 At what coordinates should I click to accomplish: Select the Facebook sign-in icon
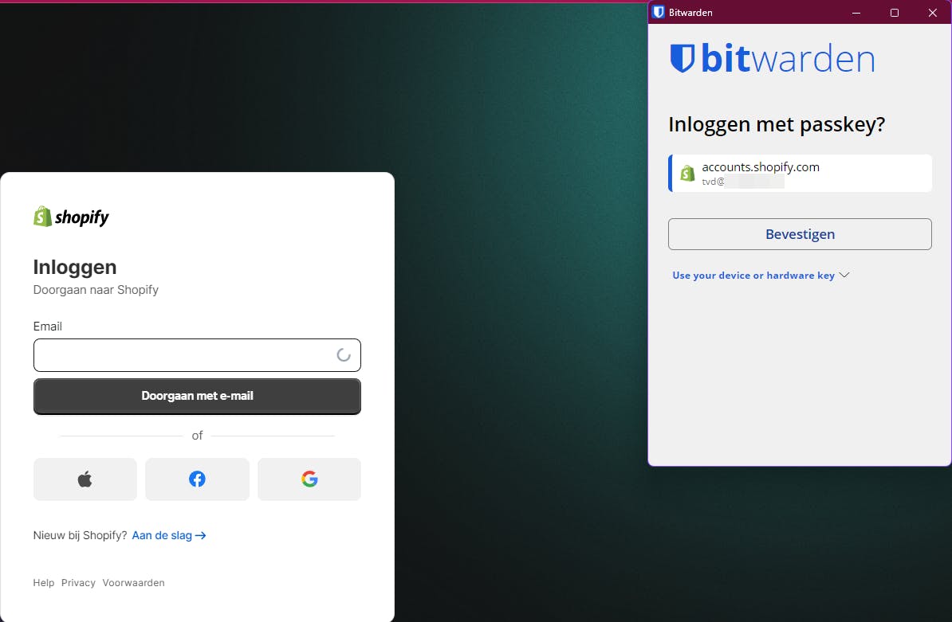(197, 479)
